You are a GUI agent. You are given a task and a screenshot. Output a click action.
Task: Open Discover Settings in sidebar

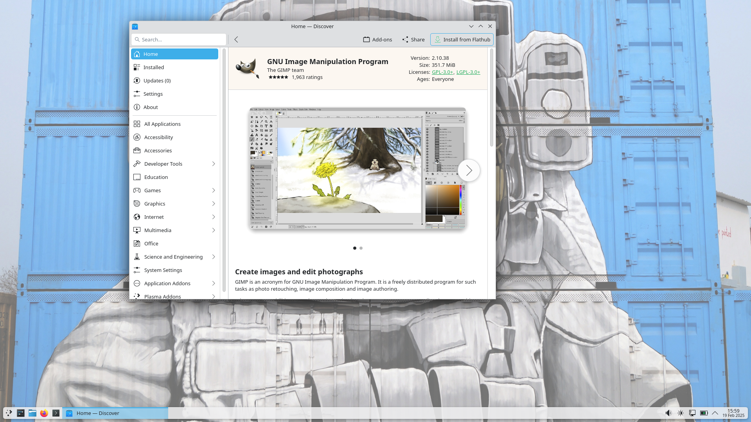pos(174,94)
